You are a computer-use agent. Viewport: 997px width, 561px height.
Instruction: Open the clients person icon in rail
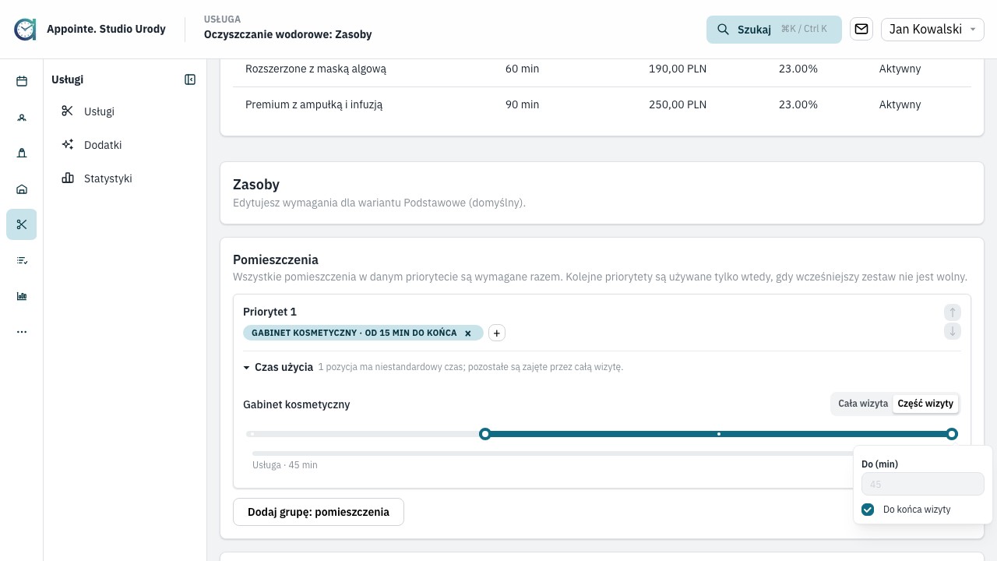pos(22,118)
